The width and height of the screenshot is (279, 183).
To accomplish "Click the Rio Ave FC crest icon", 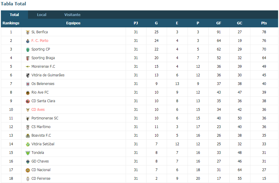I will coord(28,93).
